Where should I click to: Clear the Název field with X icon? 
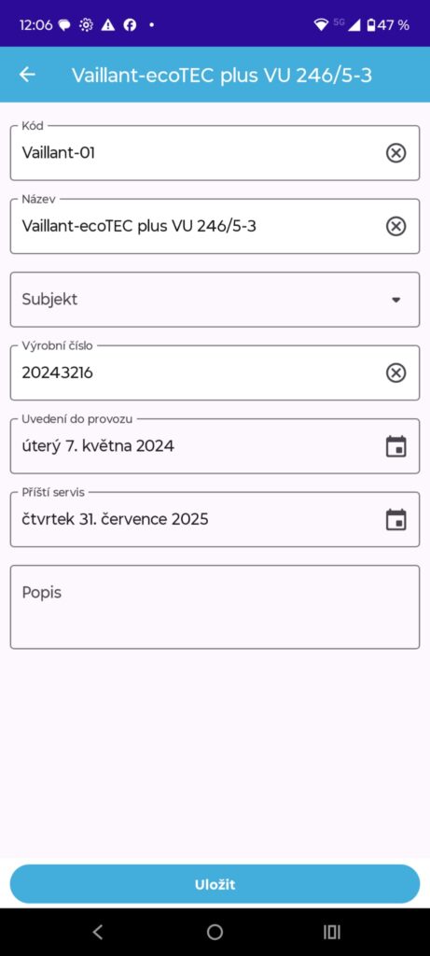click(x=395, y=226)
